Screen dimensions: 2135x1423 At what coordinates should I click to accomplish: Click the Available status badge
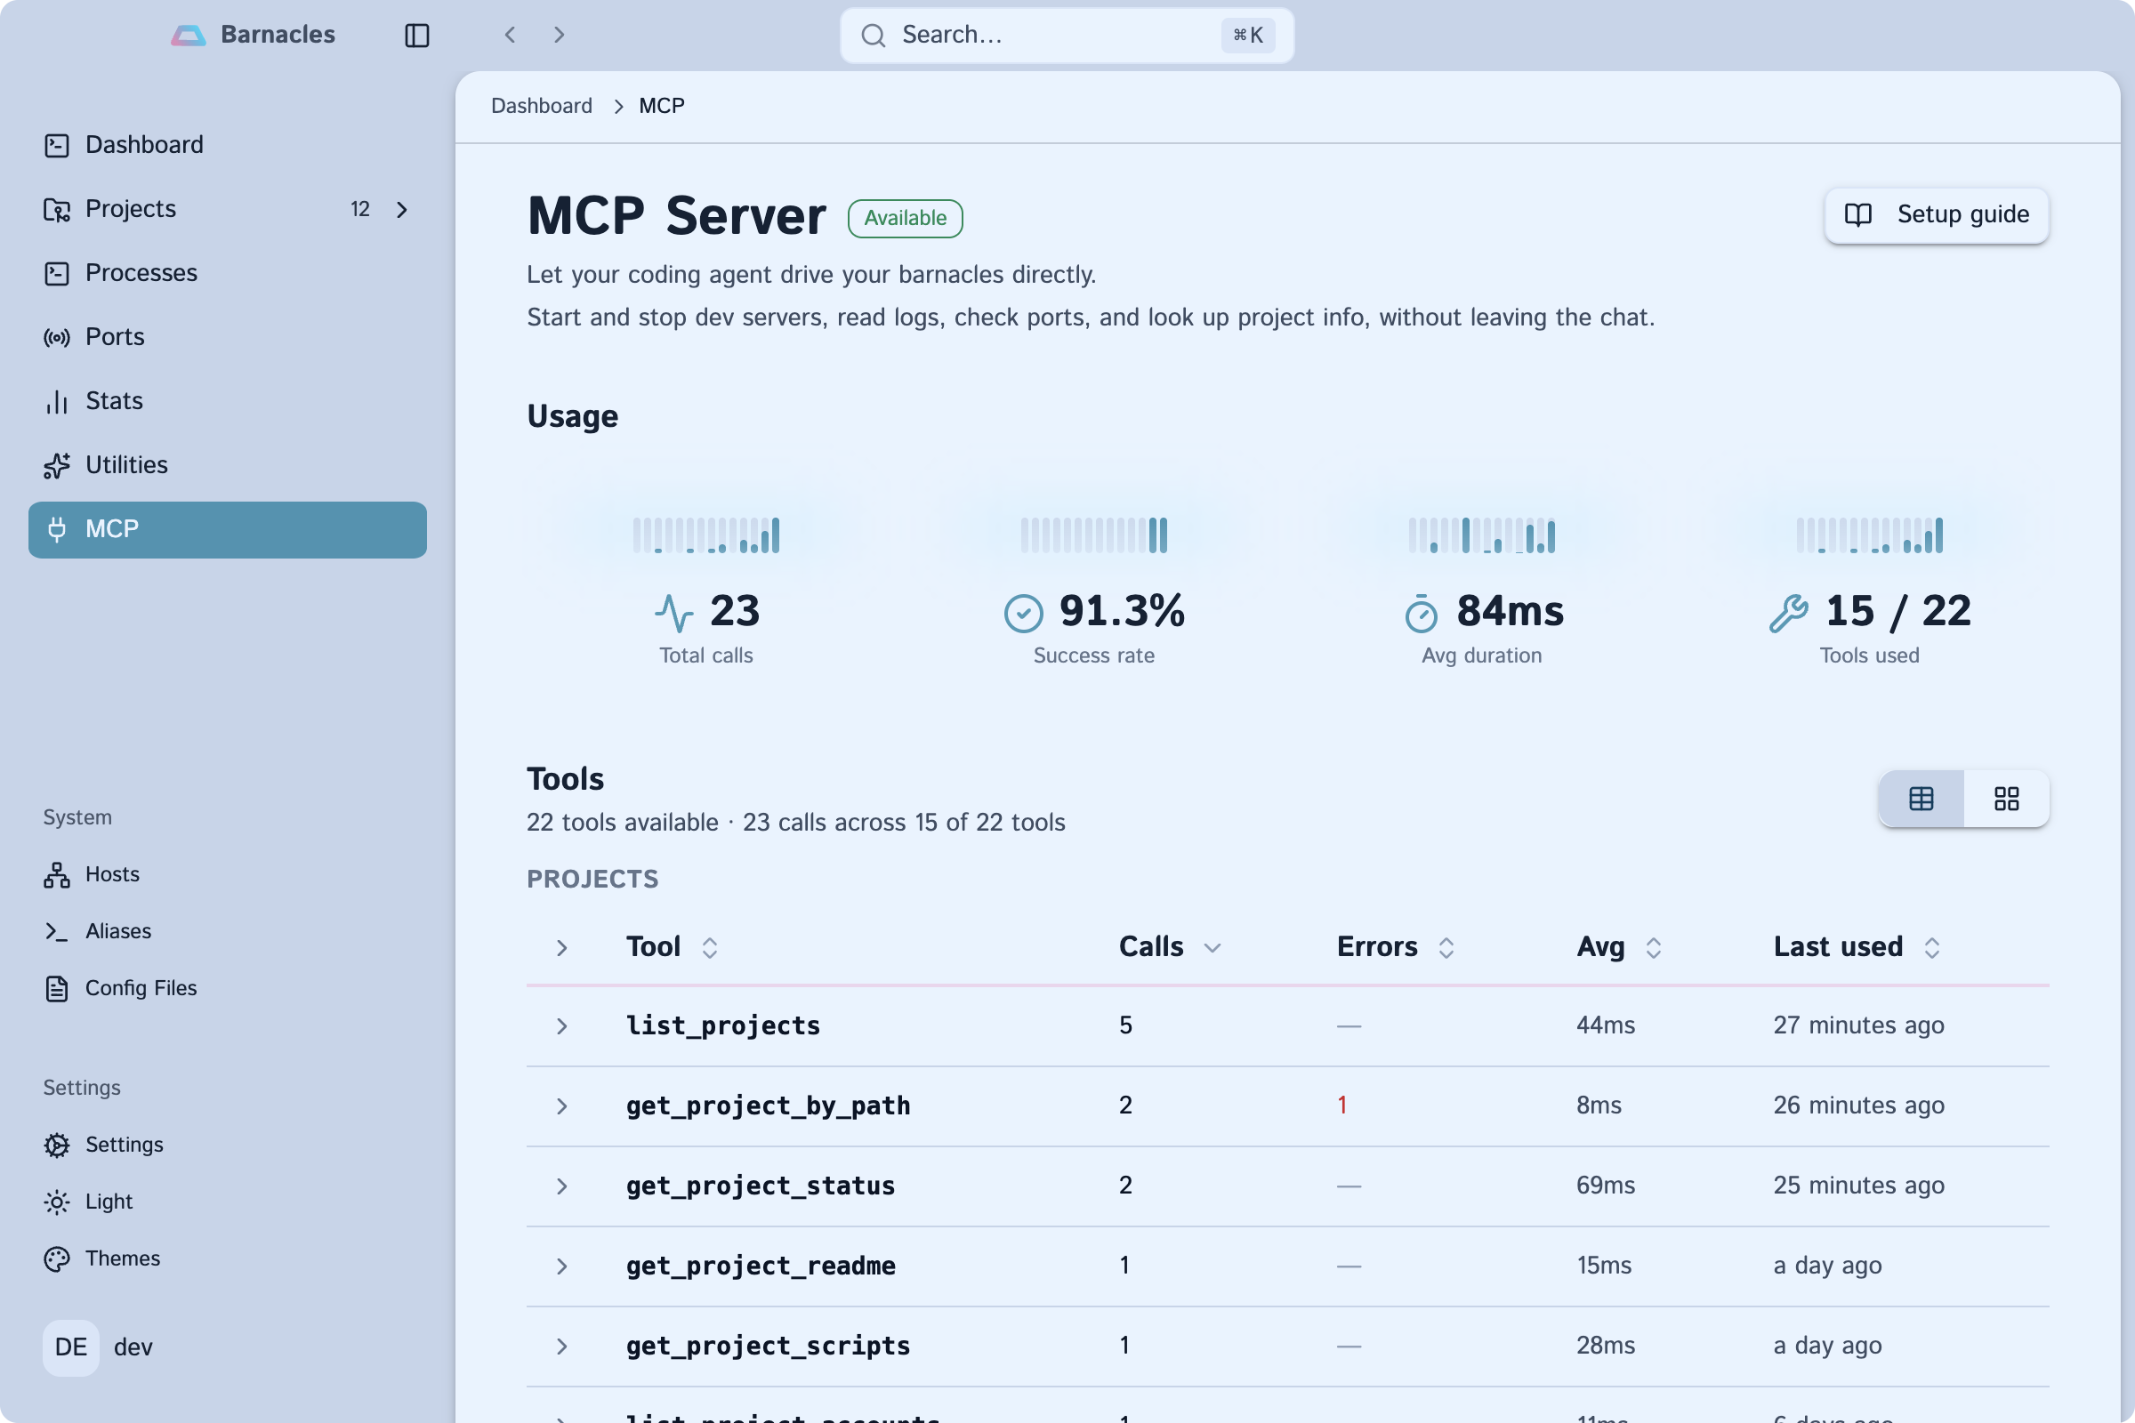905,219
